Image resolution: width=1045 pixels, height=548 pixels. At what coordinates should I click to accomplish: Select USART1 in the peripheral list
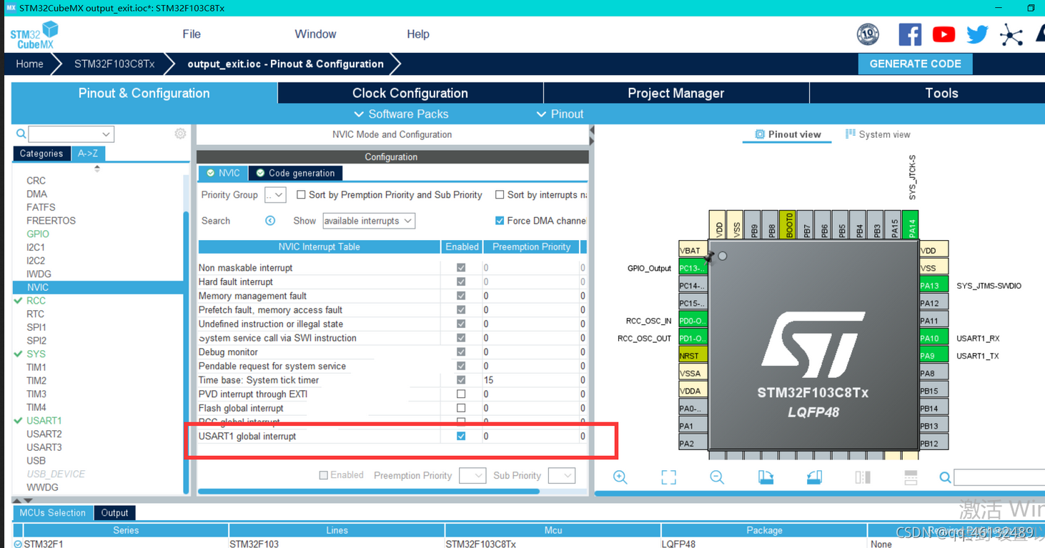coord(44,420)
